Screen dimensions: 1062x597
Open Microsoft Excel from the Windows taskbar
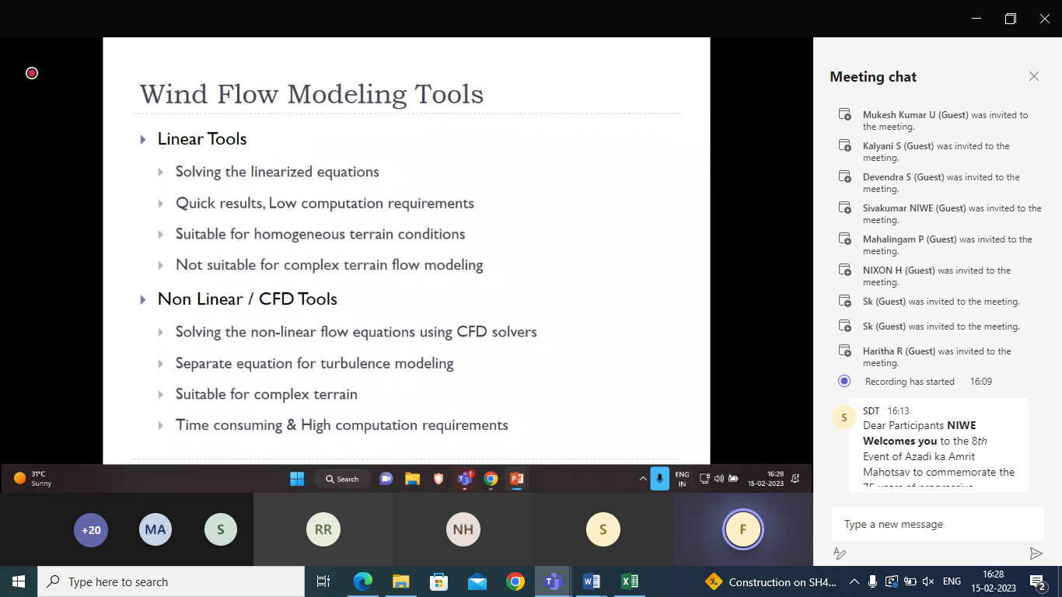(x=629, y=581)
